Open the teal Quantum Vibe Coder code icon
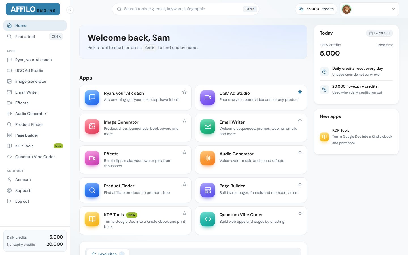 208,219
